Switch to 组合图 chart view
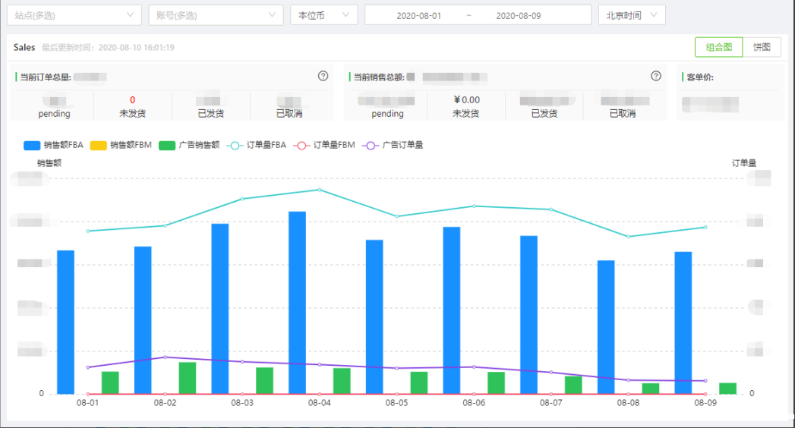 (718, 47)
